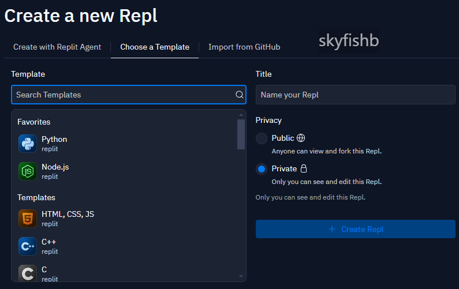Click the Python template icon
The image size is (459, 289).
pyautogui.click(x=28, y=144)
